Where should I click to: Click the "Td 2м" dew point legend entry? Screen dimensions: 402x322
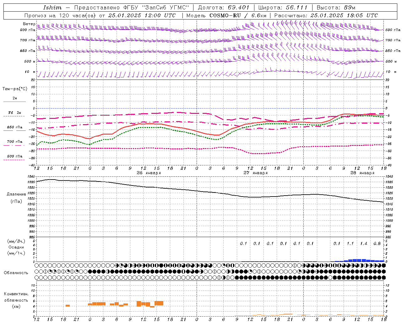(15, 113)
